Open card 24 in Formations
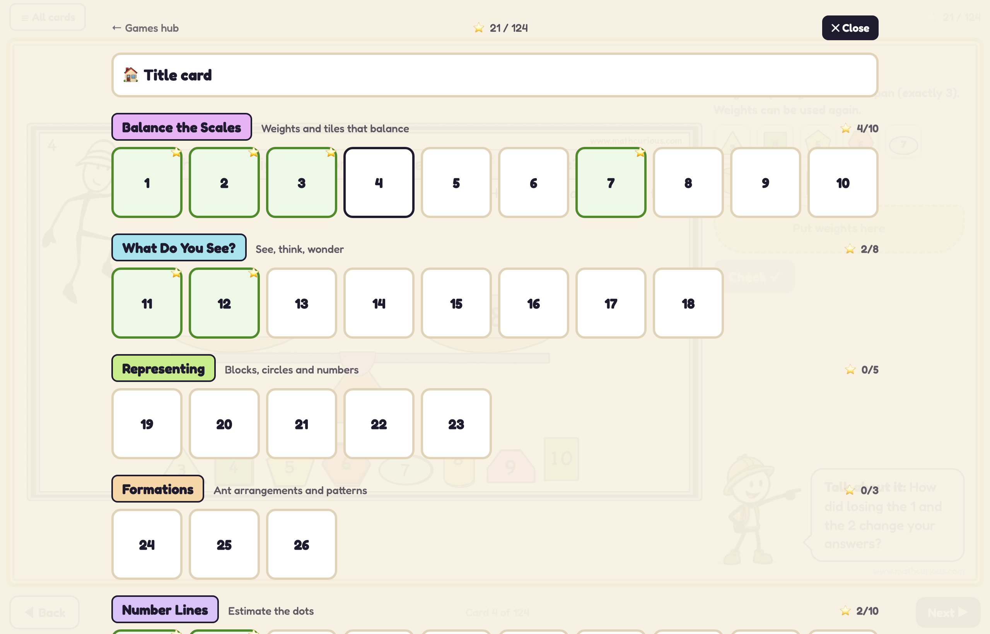This screenshot has width=990, height=634. 147,545
